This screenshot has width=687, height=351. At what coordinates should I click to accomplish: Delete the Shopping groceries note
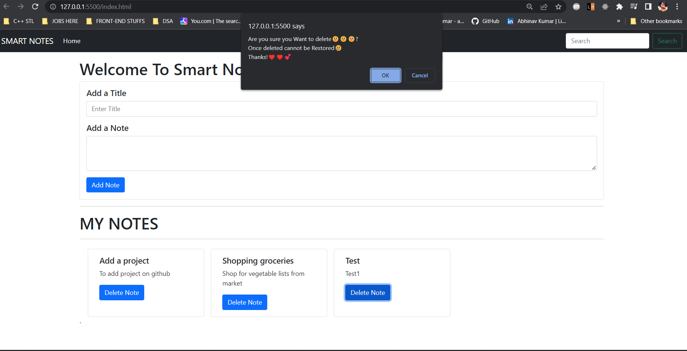pyautogui.click(x=244, y=302)
